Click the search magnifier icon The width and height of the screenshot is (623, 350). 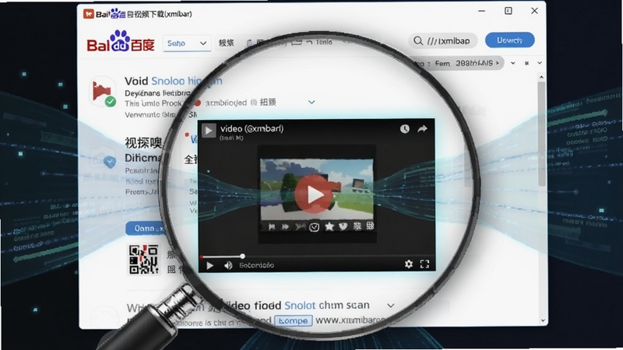coord(418,40)
